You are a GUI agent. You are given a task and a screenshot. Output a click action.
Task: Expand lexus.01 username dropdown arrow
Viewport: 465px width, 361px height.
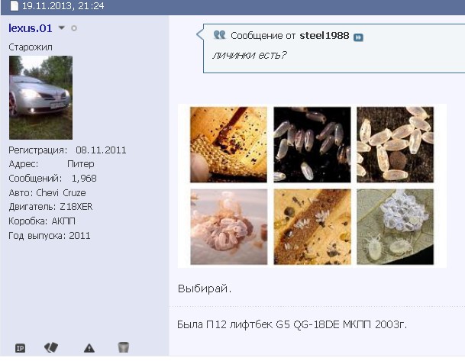click(x=62, y=27)
